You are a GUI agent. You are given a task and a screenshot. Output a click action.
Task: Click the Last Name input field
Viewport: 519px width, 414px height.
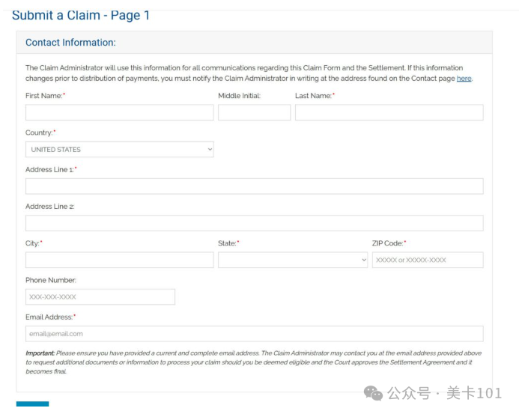point(389,112)
